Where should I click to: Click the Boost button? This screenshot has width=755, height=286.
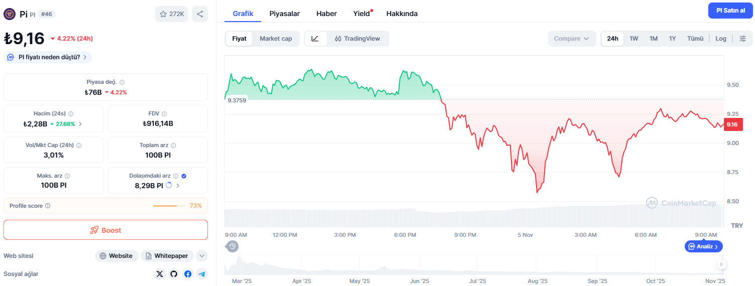[105, 230]
